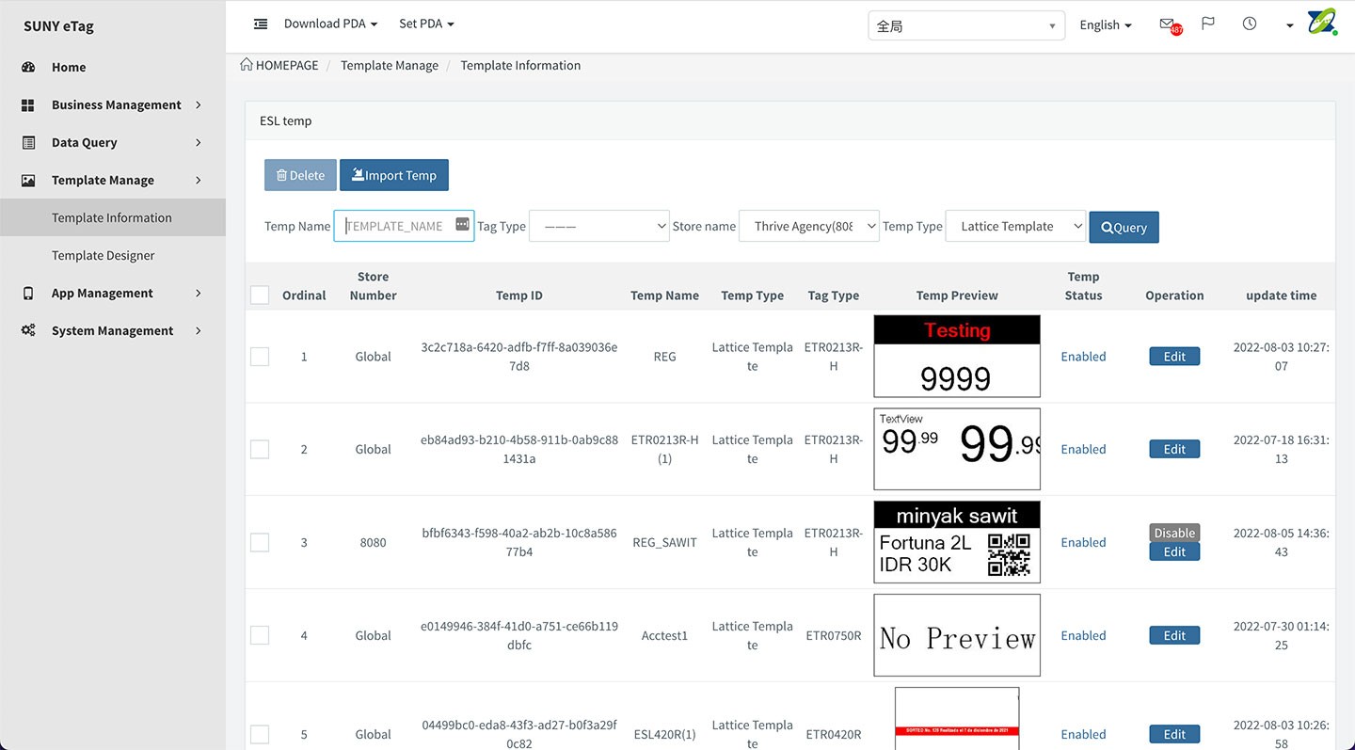Click the Disable button for REG_SAWIT
Image resolution: width=1355 pixels, height=750 pixels.
[x=1174, y=533]
